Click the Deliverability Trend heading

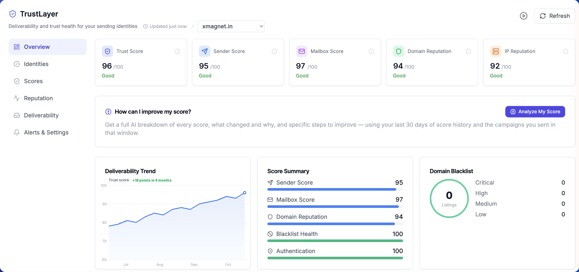130,171
